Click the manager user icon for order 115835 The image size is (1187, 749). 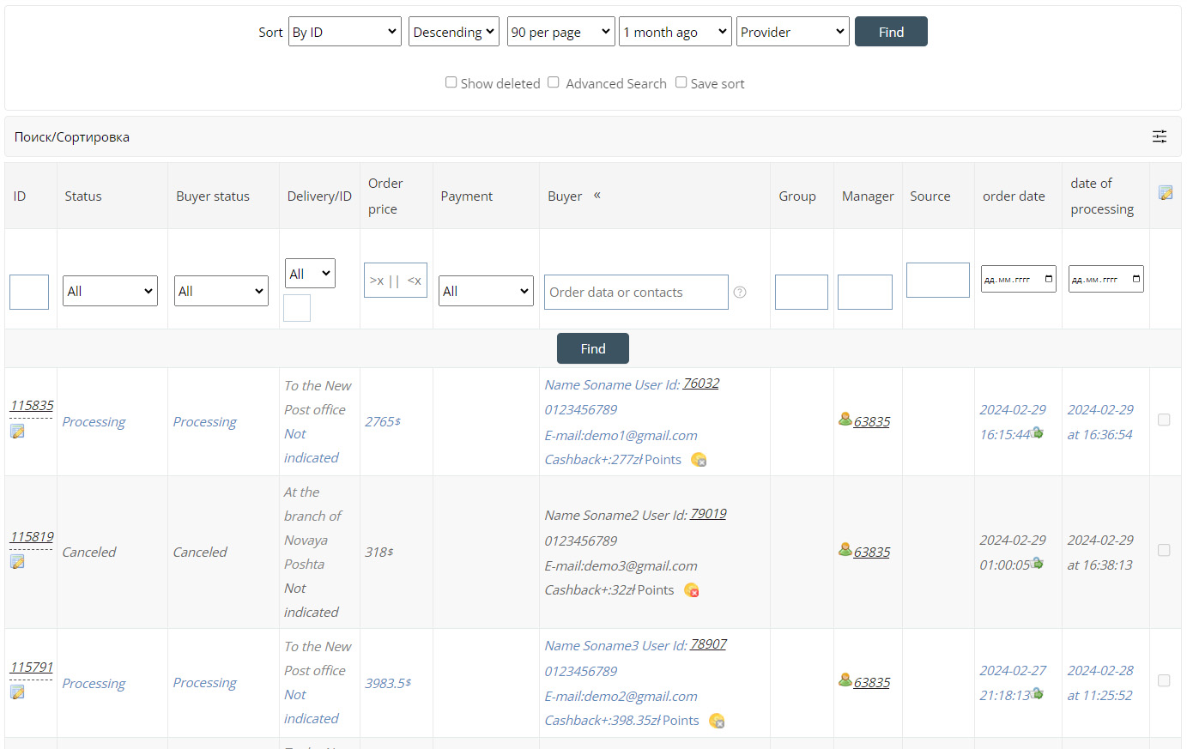[845, 420]
